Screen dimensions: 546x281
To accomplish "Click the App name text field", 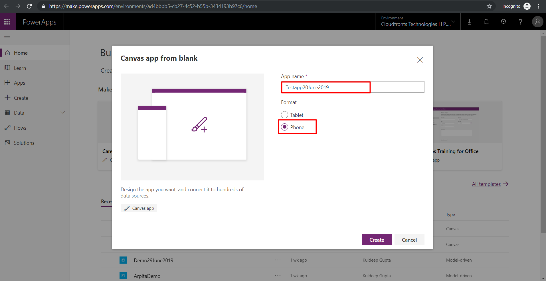I will coord(353,87).
